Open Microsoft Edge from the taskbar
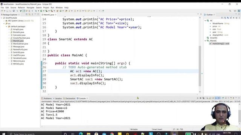 tap(81, 134)
